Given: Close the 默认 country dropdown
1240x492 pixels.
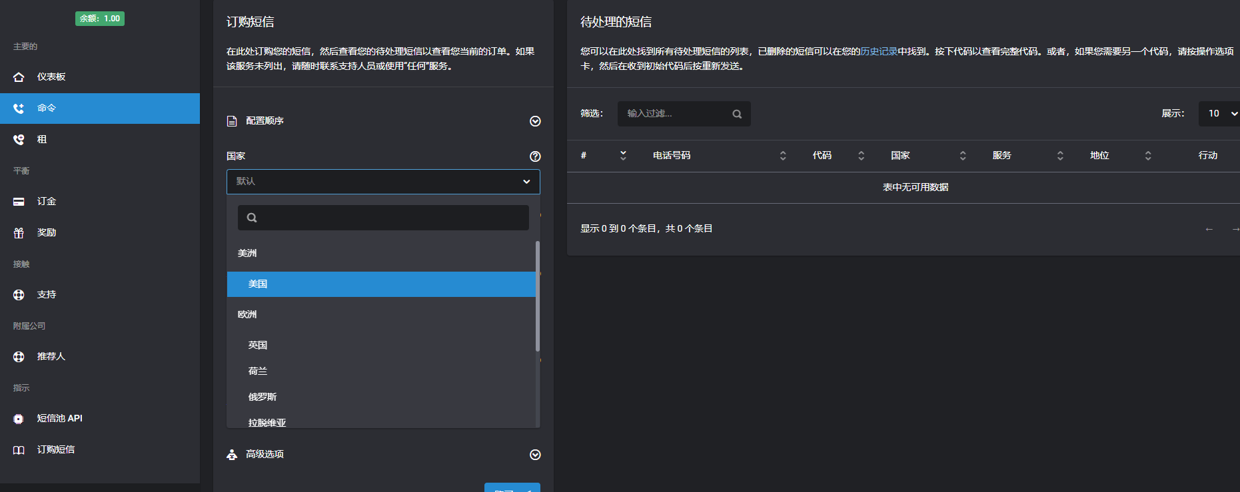Looking at the screenshot, I should (x=383, y=182).
